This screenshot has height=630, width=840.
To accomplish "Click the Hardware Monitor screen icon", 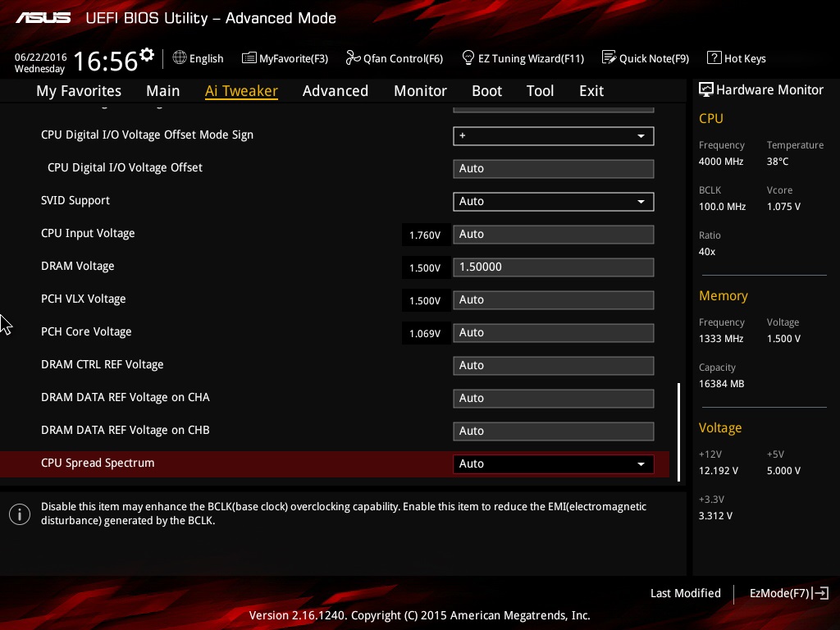I will point(706,89).
